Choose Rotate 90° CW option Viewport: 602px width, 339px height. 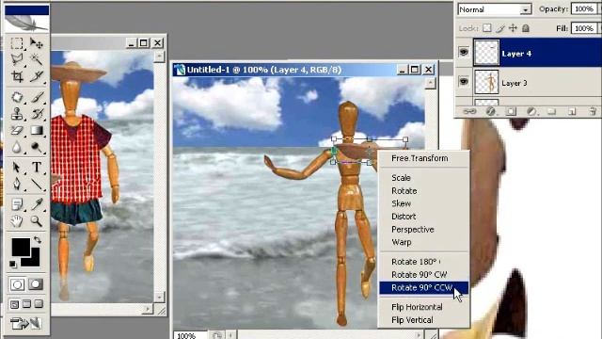pos(420,274)
